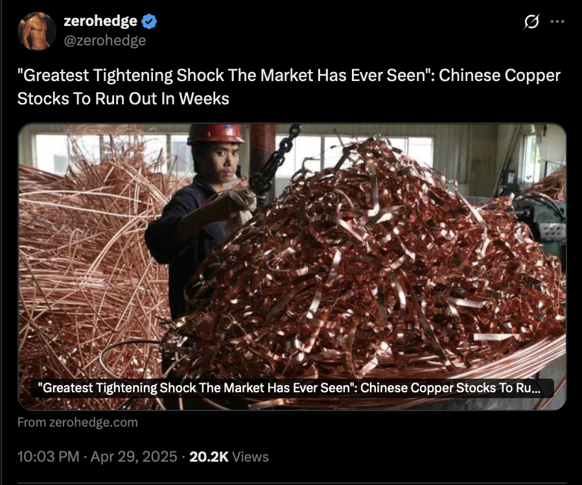Open the Grok explain-post icon
Viewport: 582px width, 485px height.
click(x=531, y=21)
